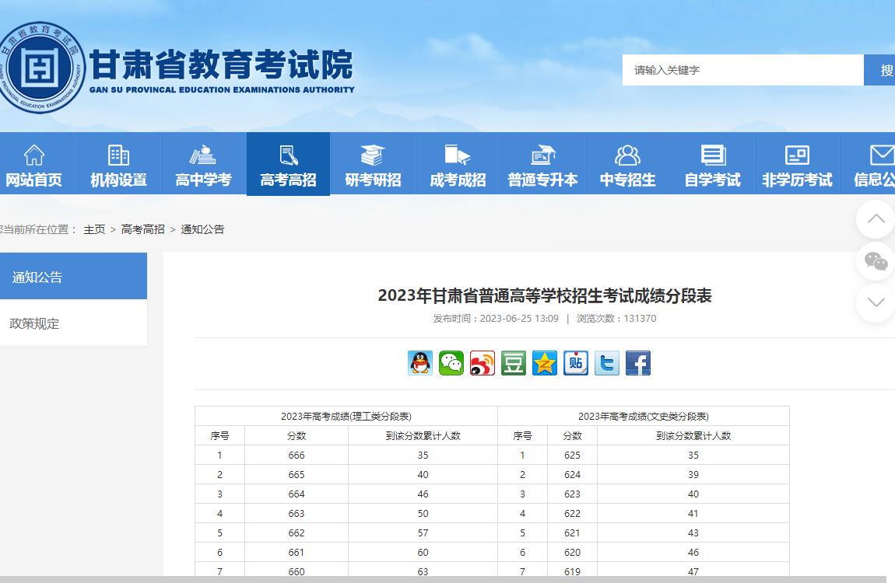Click the 文史类分段表 table header
895x583 pixels.
(644, 416)
